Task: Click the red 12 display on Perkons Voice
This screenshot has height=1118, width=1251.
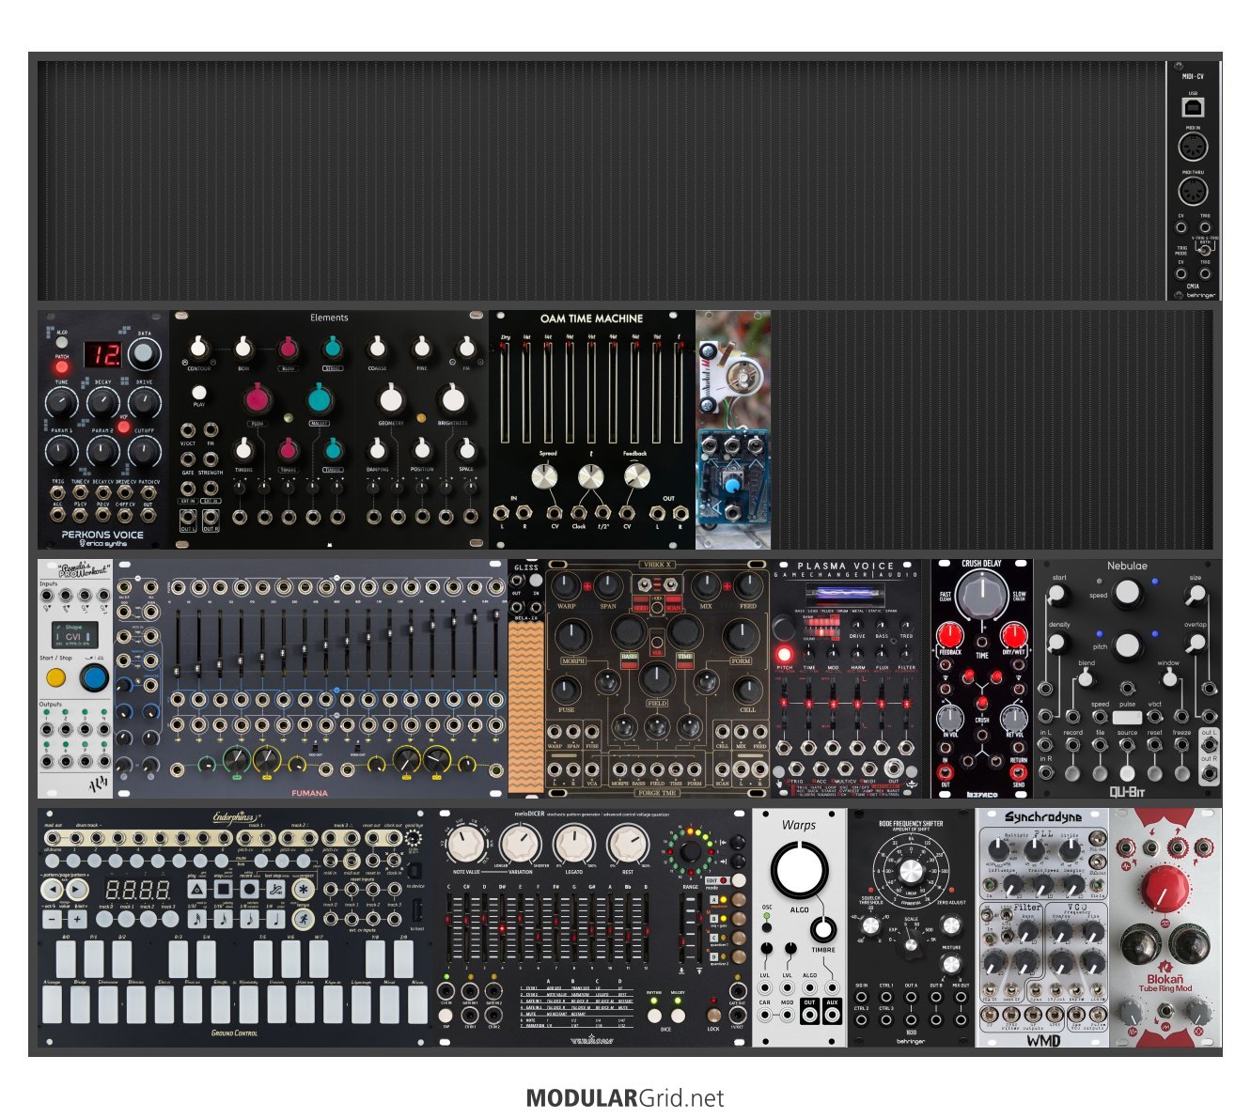Action: [103, 354]
